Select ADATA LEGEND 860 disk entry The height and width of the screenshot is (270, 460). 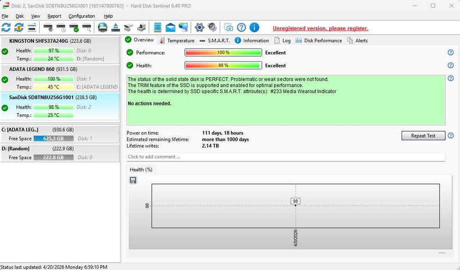(x=60, y=78)
